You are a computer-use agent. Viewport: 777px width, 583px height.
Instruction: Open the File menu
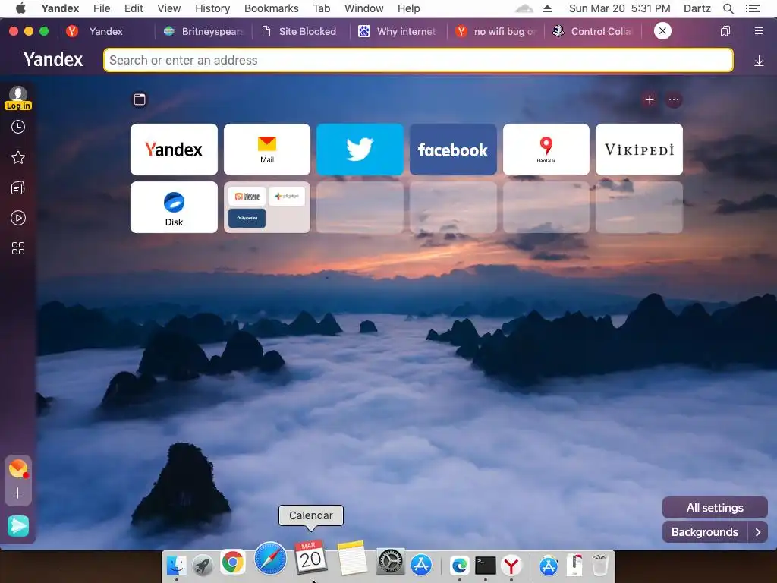point(102,8)
